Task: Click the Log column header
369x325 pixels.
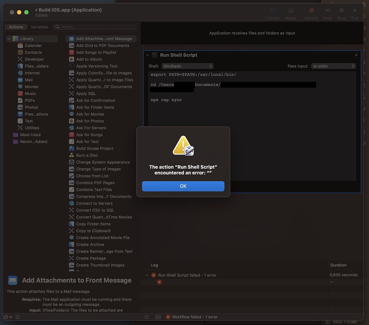Action: tap(154, 265)
